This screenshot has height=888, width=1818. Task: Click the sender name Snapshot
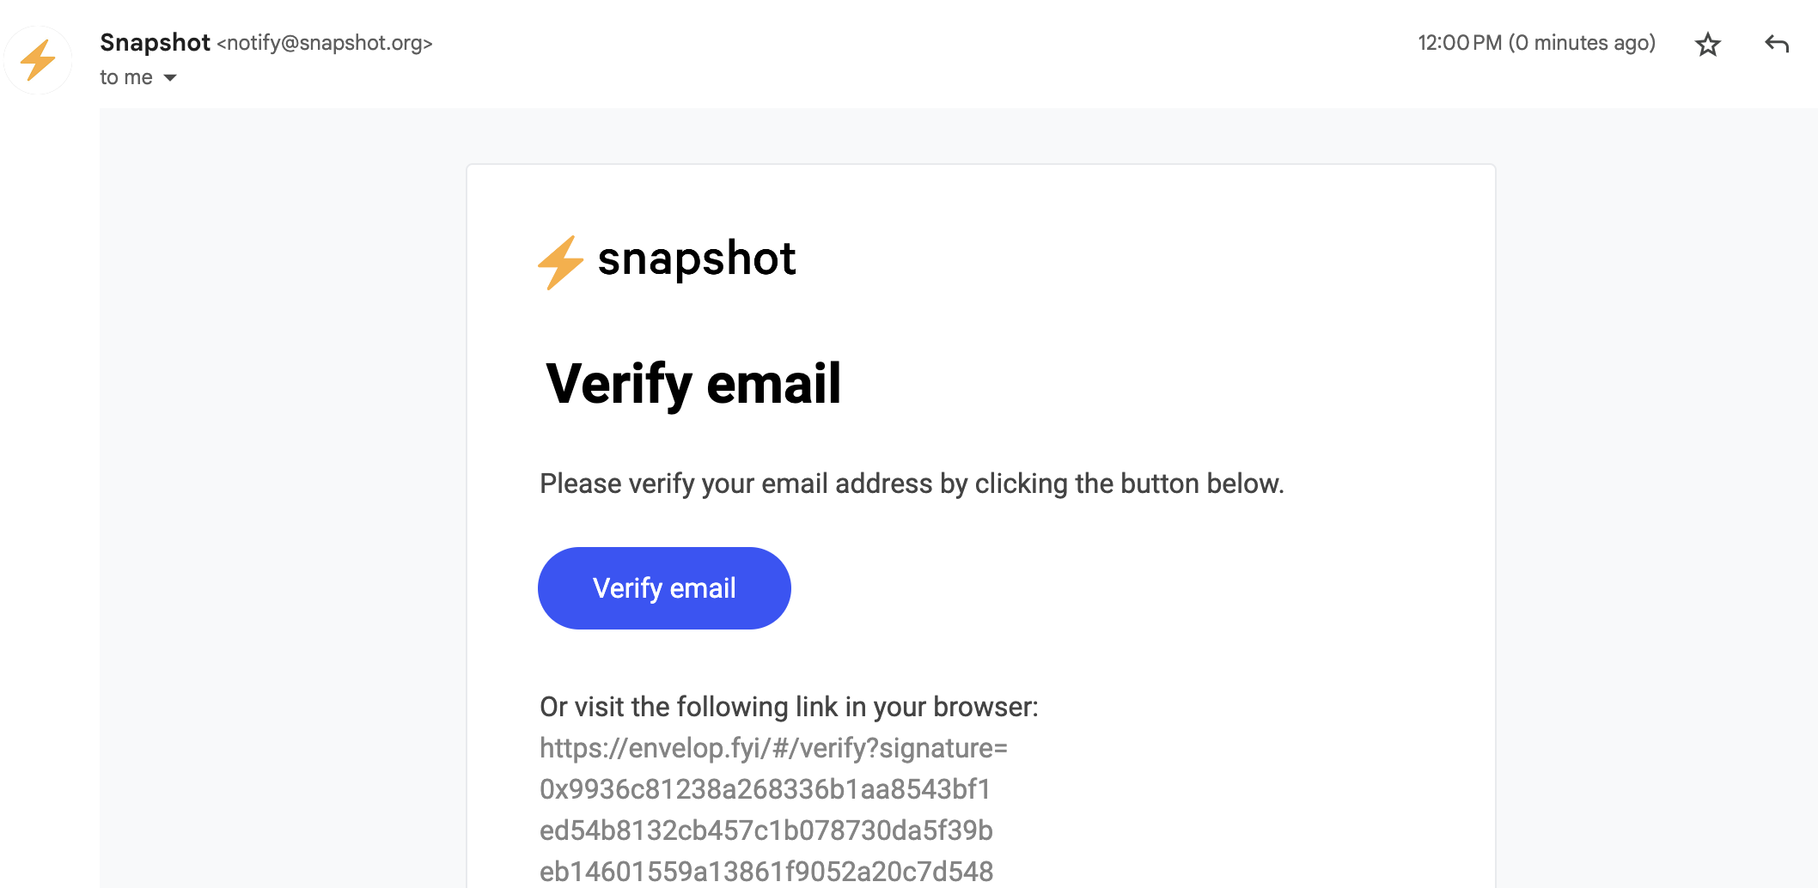(155, 42)
